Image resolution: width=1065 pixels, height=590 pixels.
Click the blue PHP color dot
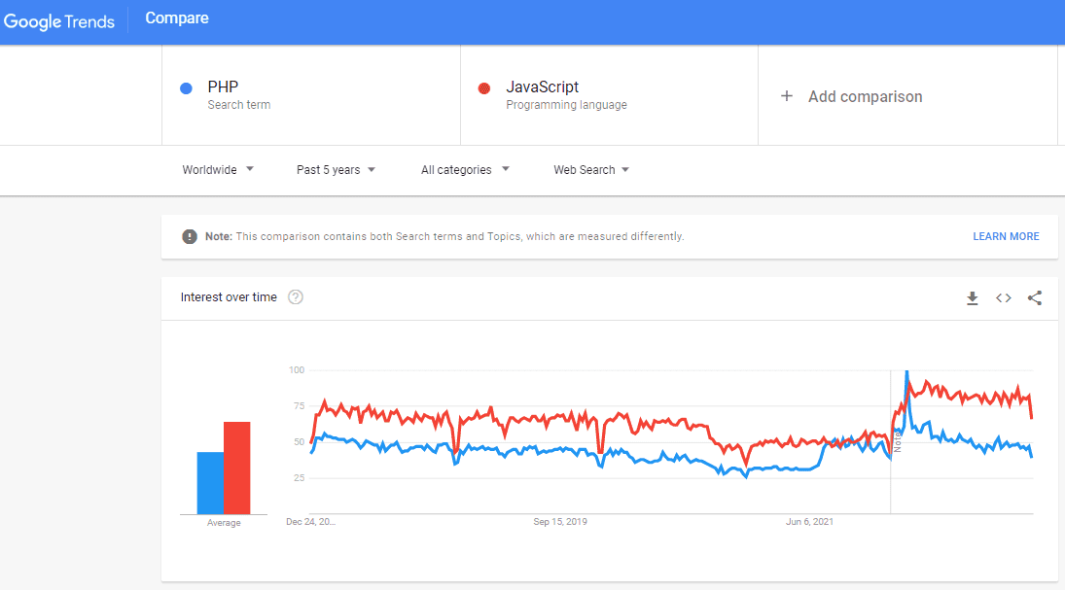point(187,88)
